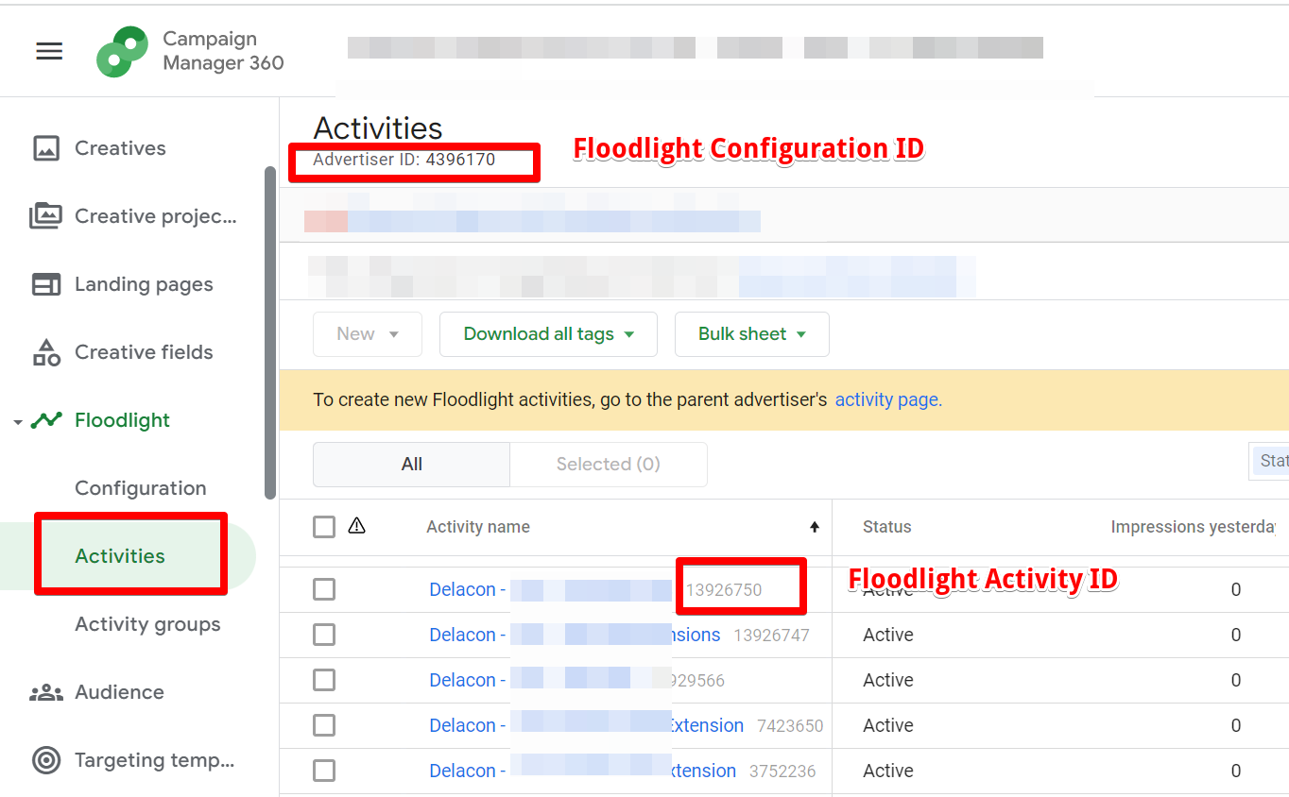
Task: Open Creatives from the sidebar
Action: (x=120, y=148)
